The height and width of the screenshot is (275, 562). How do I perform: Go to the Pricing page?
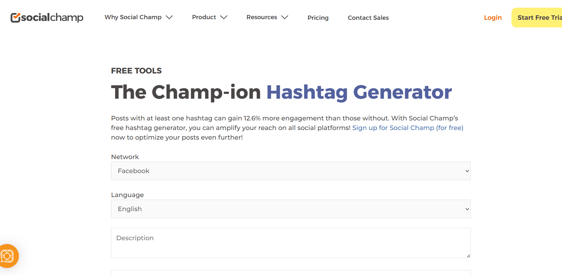[x=318, y=18]
